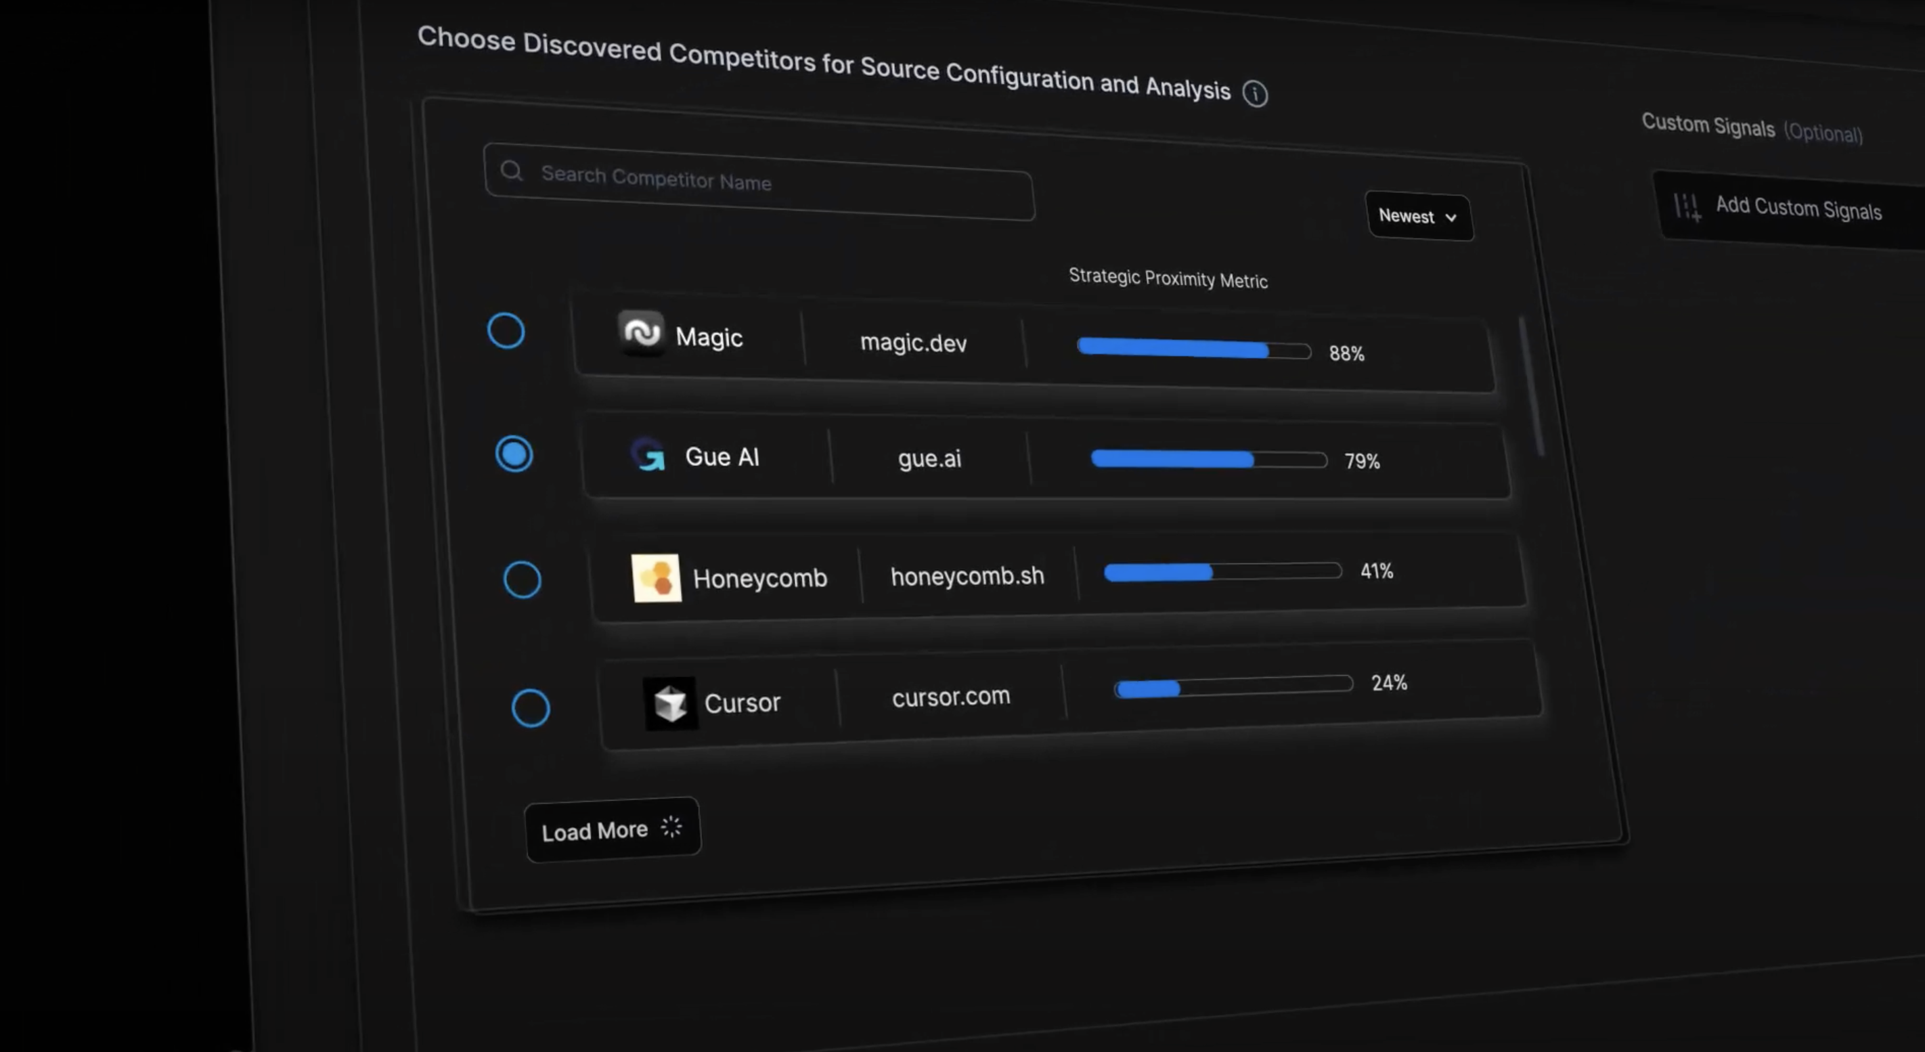Click the Magic logo icon
The width and height of the screenshot is (1925, 1052).
coord(641,332)
